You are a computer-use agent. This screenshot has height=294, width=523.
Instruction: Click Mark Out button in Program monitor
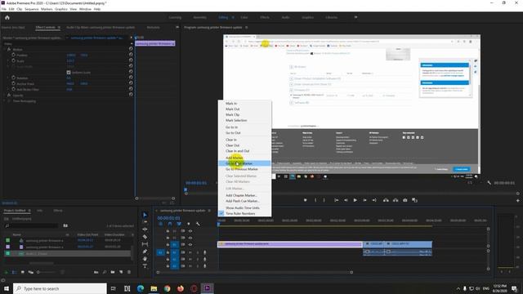click(x=324, y=200)
